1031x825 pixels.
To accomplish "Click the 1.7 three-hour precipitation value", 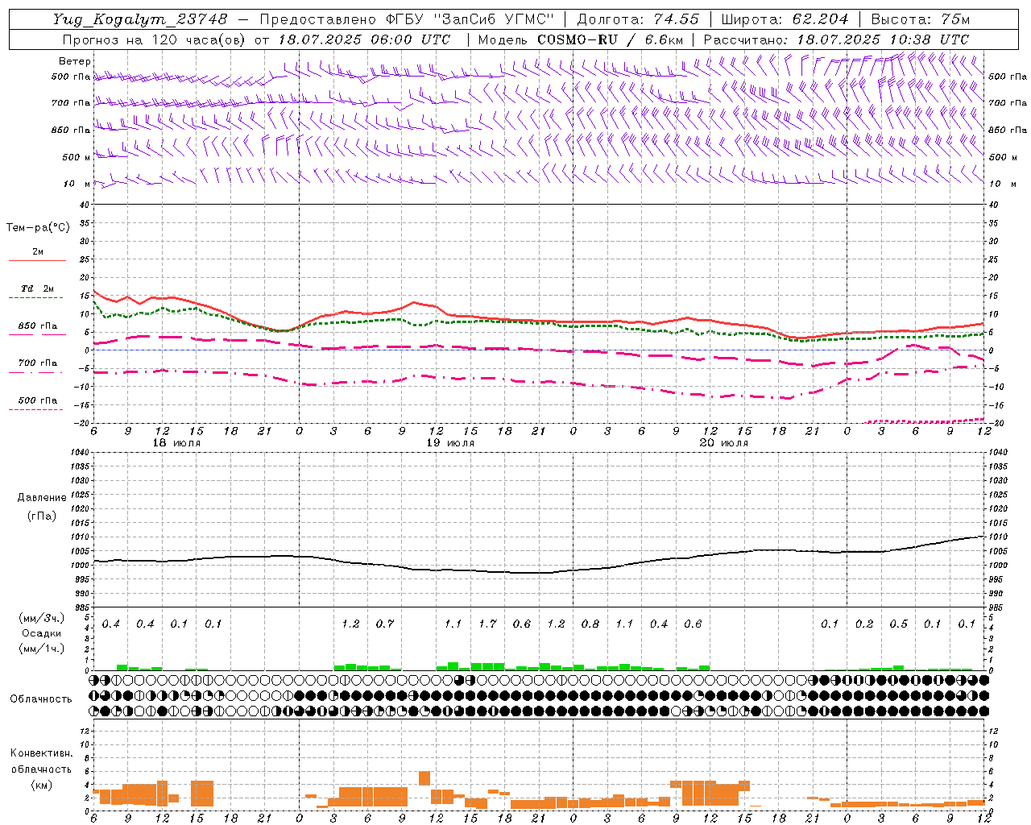I will click(x=487, y=624).
